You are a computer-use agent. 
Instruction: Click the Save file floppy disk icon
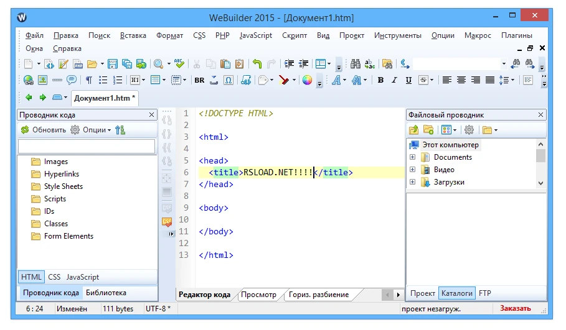113,64
